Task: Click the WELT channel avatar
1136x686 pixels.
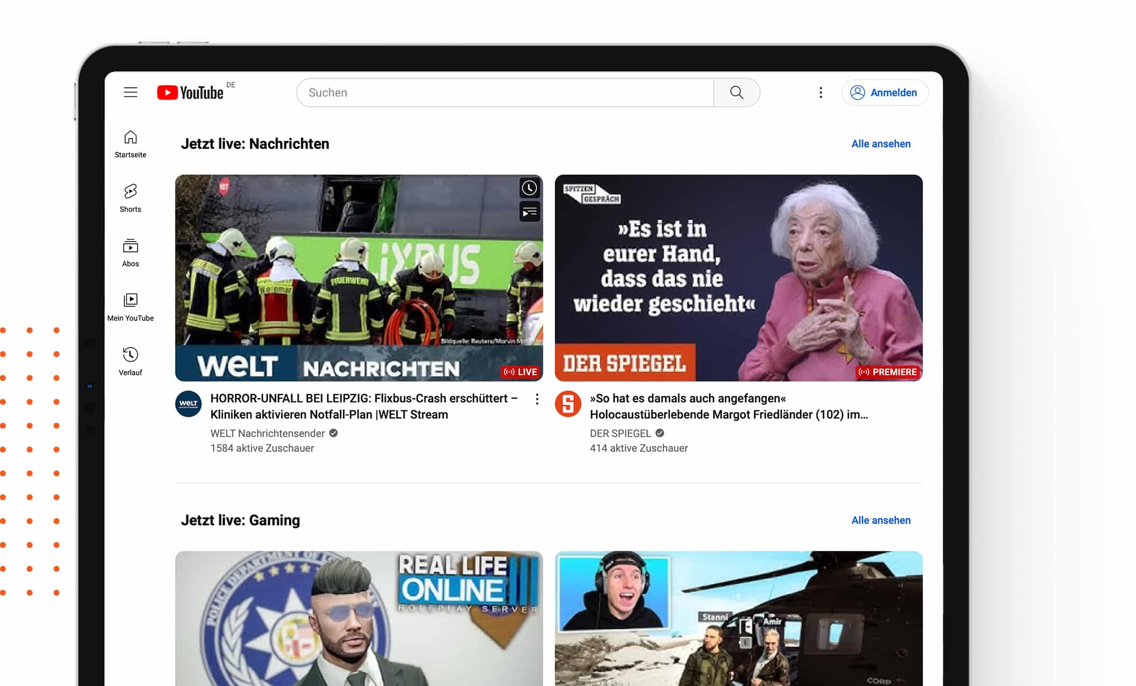Action: [x=188, y=404]
